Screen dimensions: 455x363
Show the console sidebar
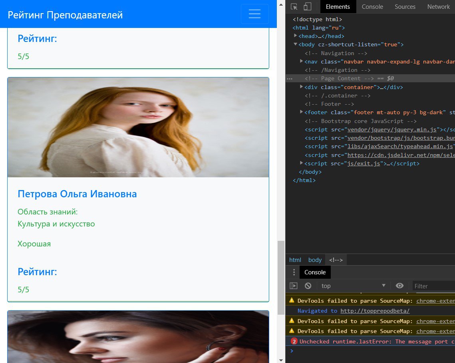pyautogui.click(x=294, y=286)
